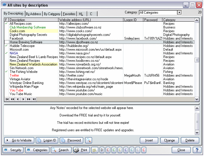This screenshot has width=204, height=156.
Task: Toggle favourite checkmark for All Recipes.com
Action: 6,24
